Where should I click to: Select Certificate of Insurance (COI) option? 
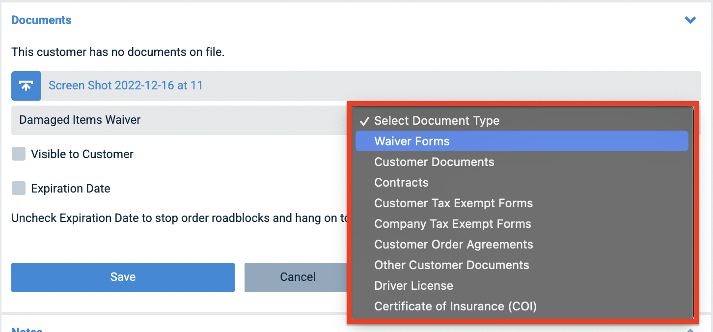click(522, 306)
